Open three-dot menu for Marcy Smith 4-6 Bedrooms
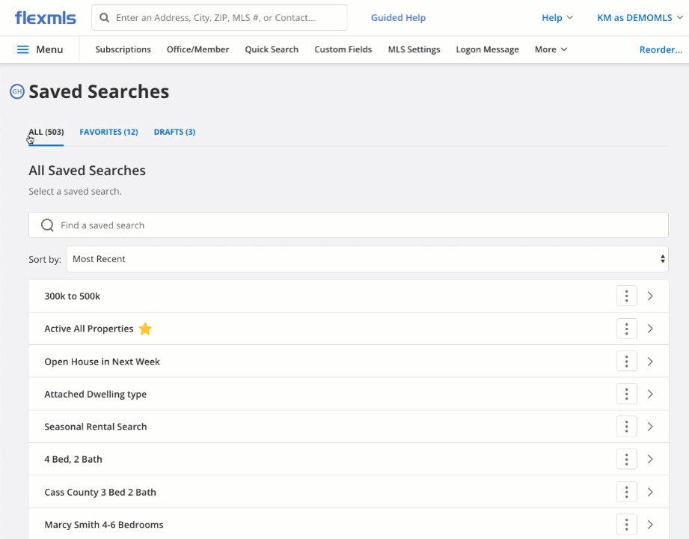 coord(626,525)
